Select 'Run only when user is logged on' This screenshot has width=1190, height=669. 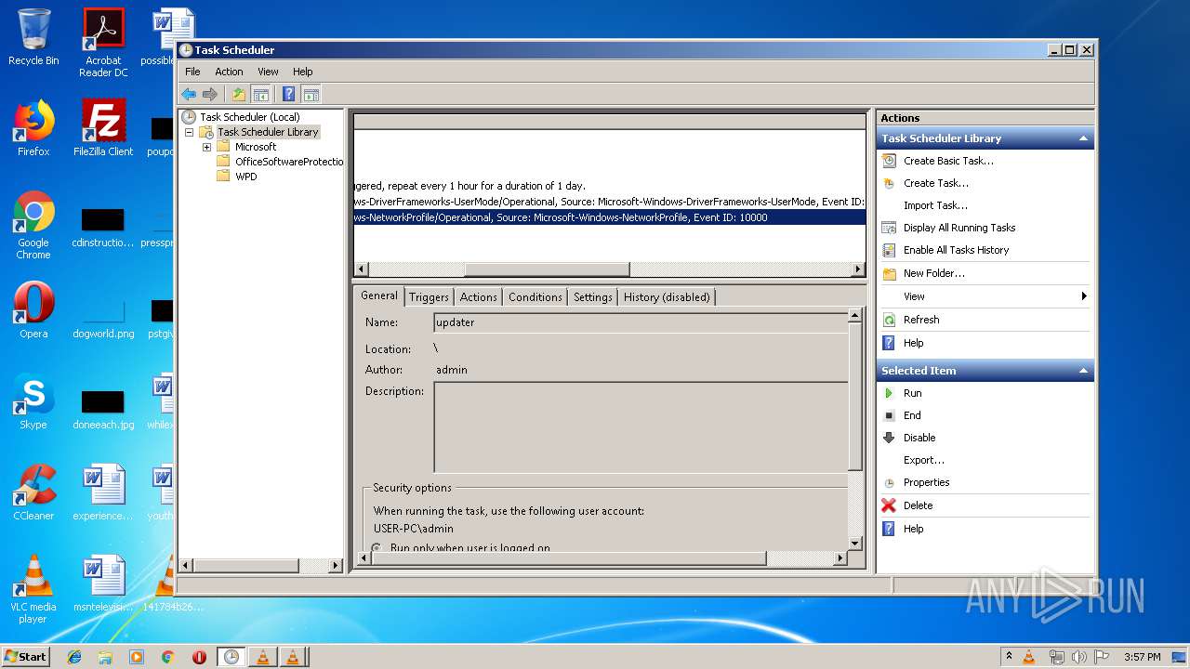(377, 548)
